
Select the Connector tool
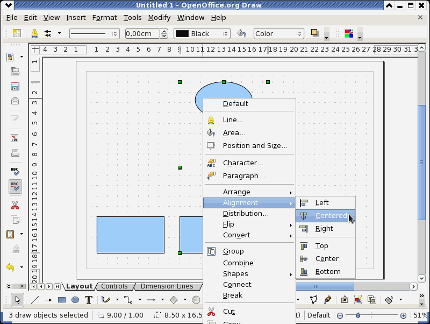(128, 300)
